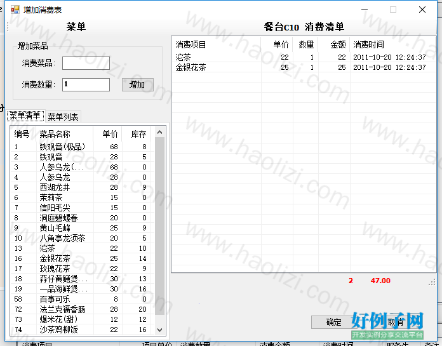Viewport: 442px width, 346px height.
Task: Click the 数量 column header
Action: point(305,44)
